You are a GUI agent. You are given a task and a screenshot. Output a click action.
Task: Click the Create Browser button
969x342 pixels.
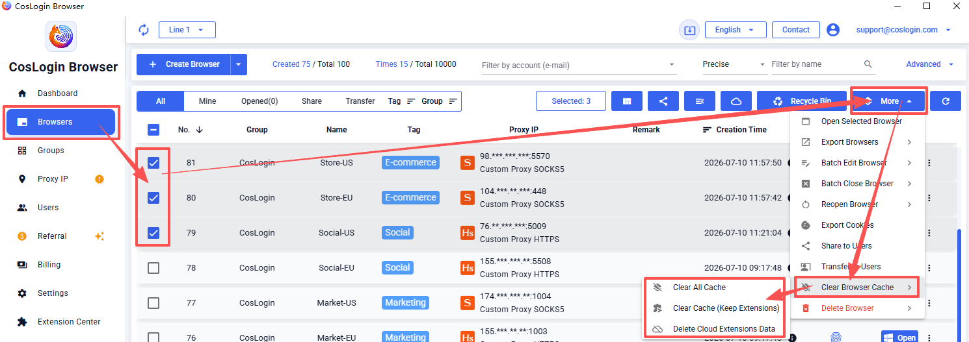click(184, 64)
